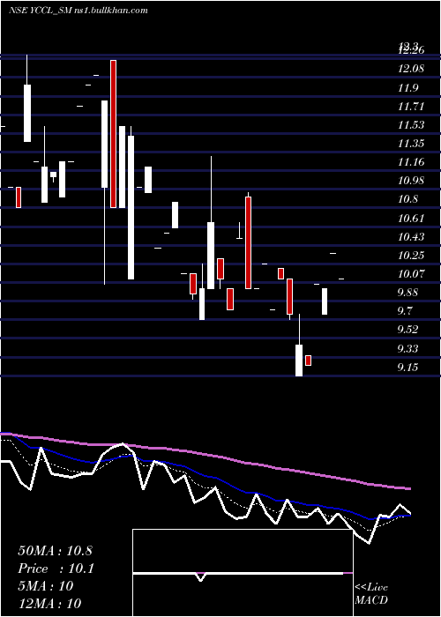Click the 12.08 price axis label
Viewport: 441px width, 617px height.
pyautogui.click(x=411, y=69)
